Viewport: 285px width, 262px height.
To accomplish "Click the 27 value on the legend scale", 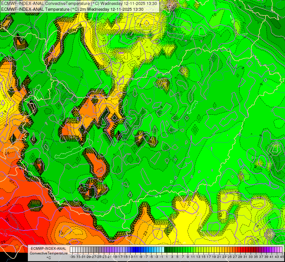I will click(235, 257).
